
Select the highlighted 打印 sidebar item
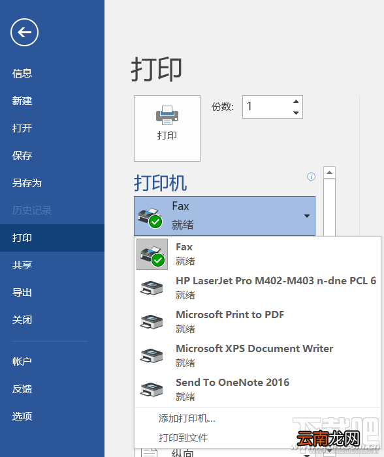pos(52,238)
